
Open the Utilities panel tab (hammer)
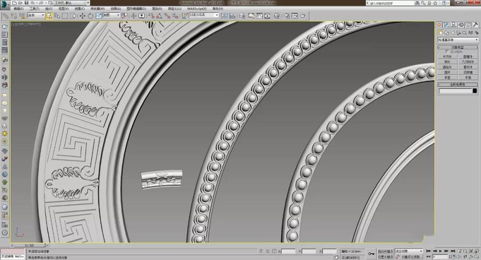[x=475, y=25]
